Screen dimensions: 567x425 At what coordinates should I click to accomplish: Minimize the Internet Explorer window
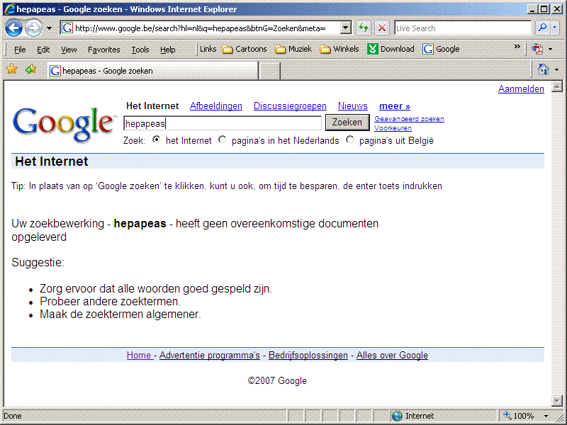point(532,9)
